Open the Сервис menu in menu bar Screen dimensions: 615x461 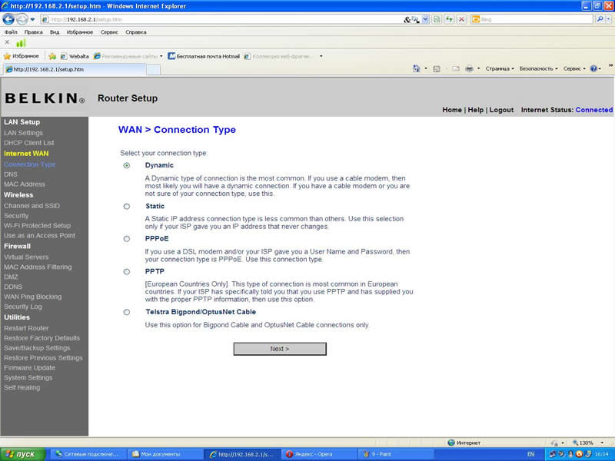click(109, 32)
